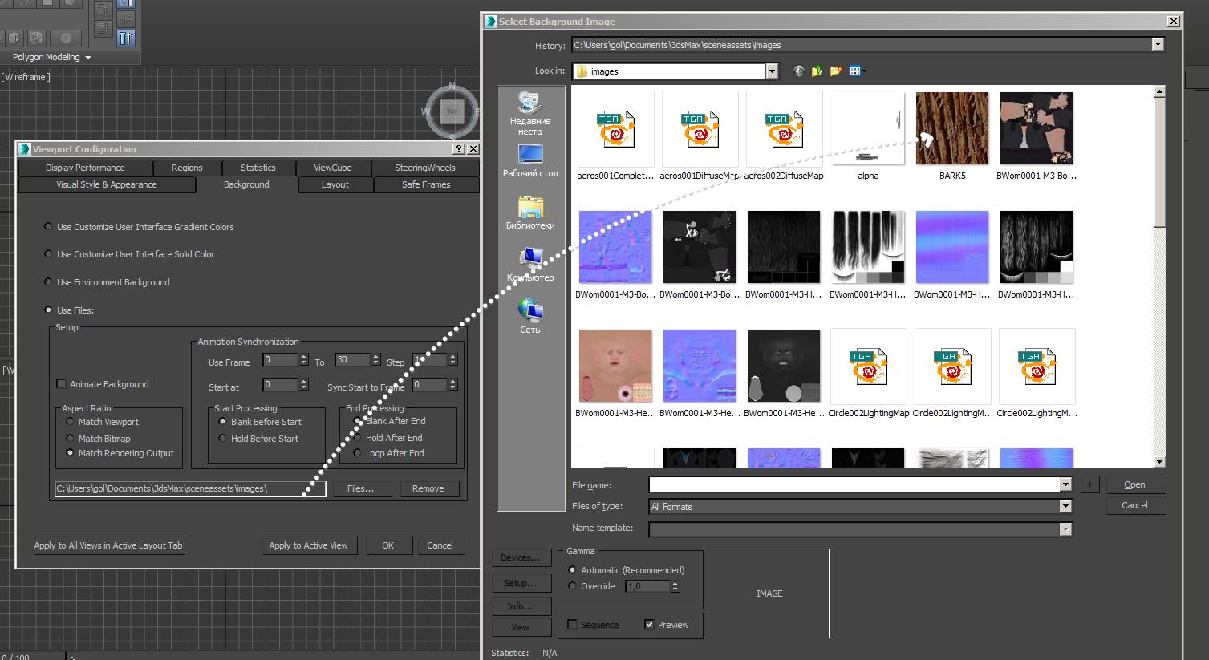The width and height of the screenshot is (1209, 660).
Task: Choose Match Bitmap aspect ratio
Action: [x=70, y=439]
